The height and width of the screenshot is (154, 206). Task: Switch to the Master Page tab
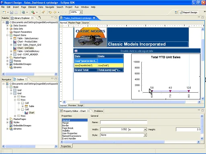tap(74, 23)
